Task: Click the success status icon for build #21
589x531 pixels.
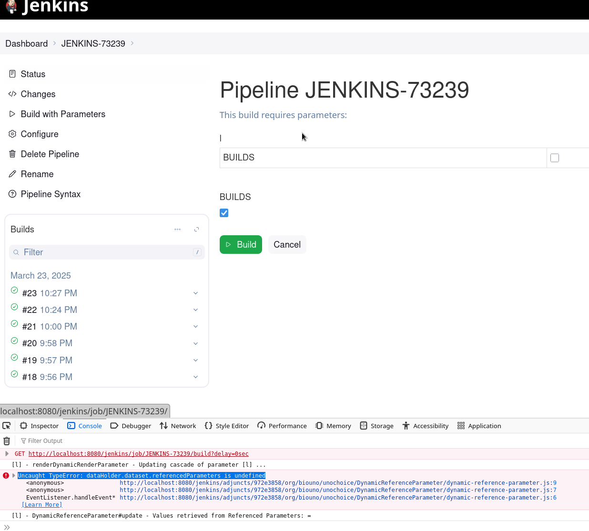Action: (14, 324)
